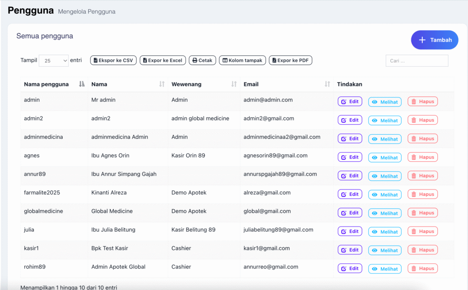Click the Expor ke Excel file icon
The width and height of the screenshot is (468, 290).
144,60
